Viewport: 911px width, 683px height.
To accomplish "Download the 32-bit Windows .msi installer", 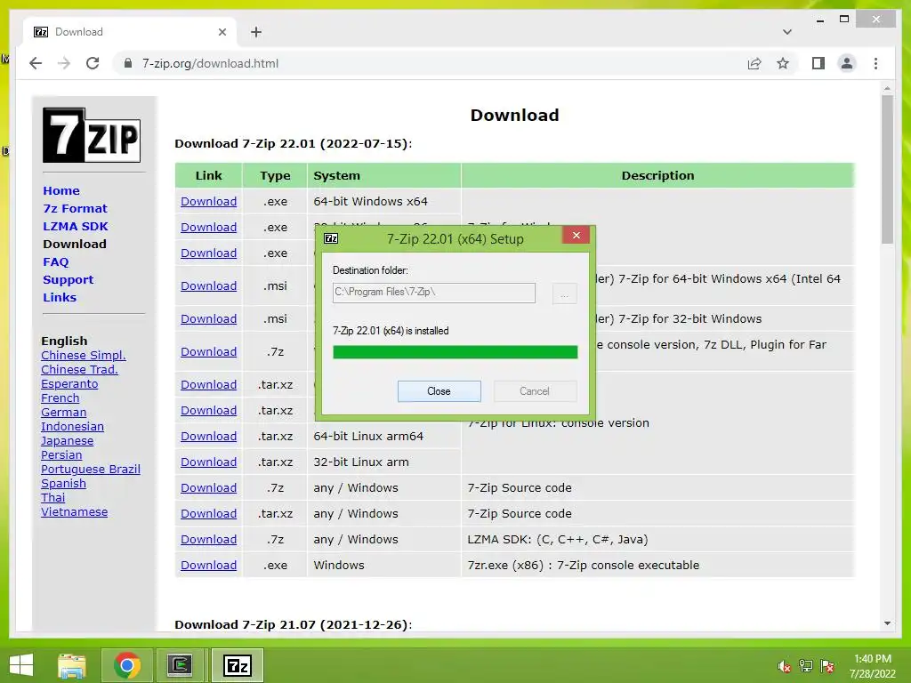I will tap(208, 319).
